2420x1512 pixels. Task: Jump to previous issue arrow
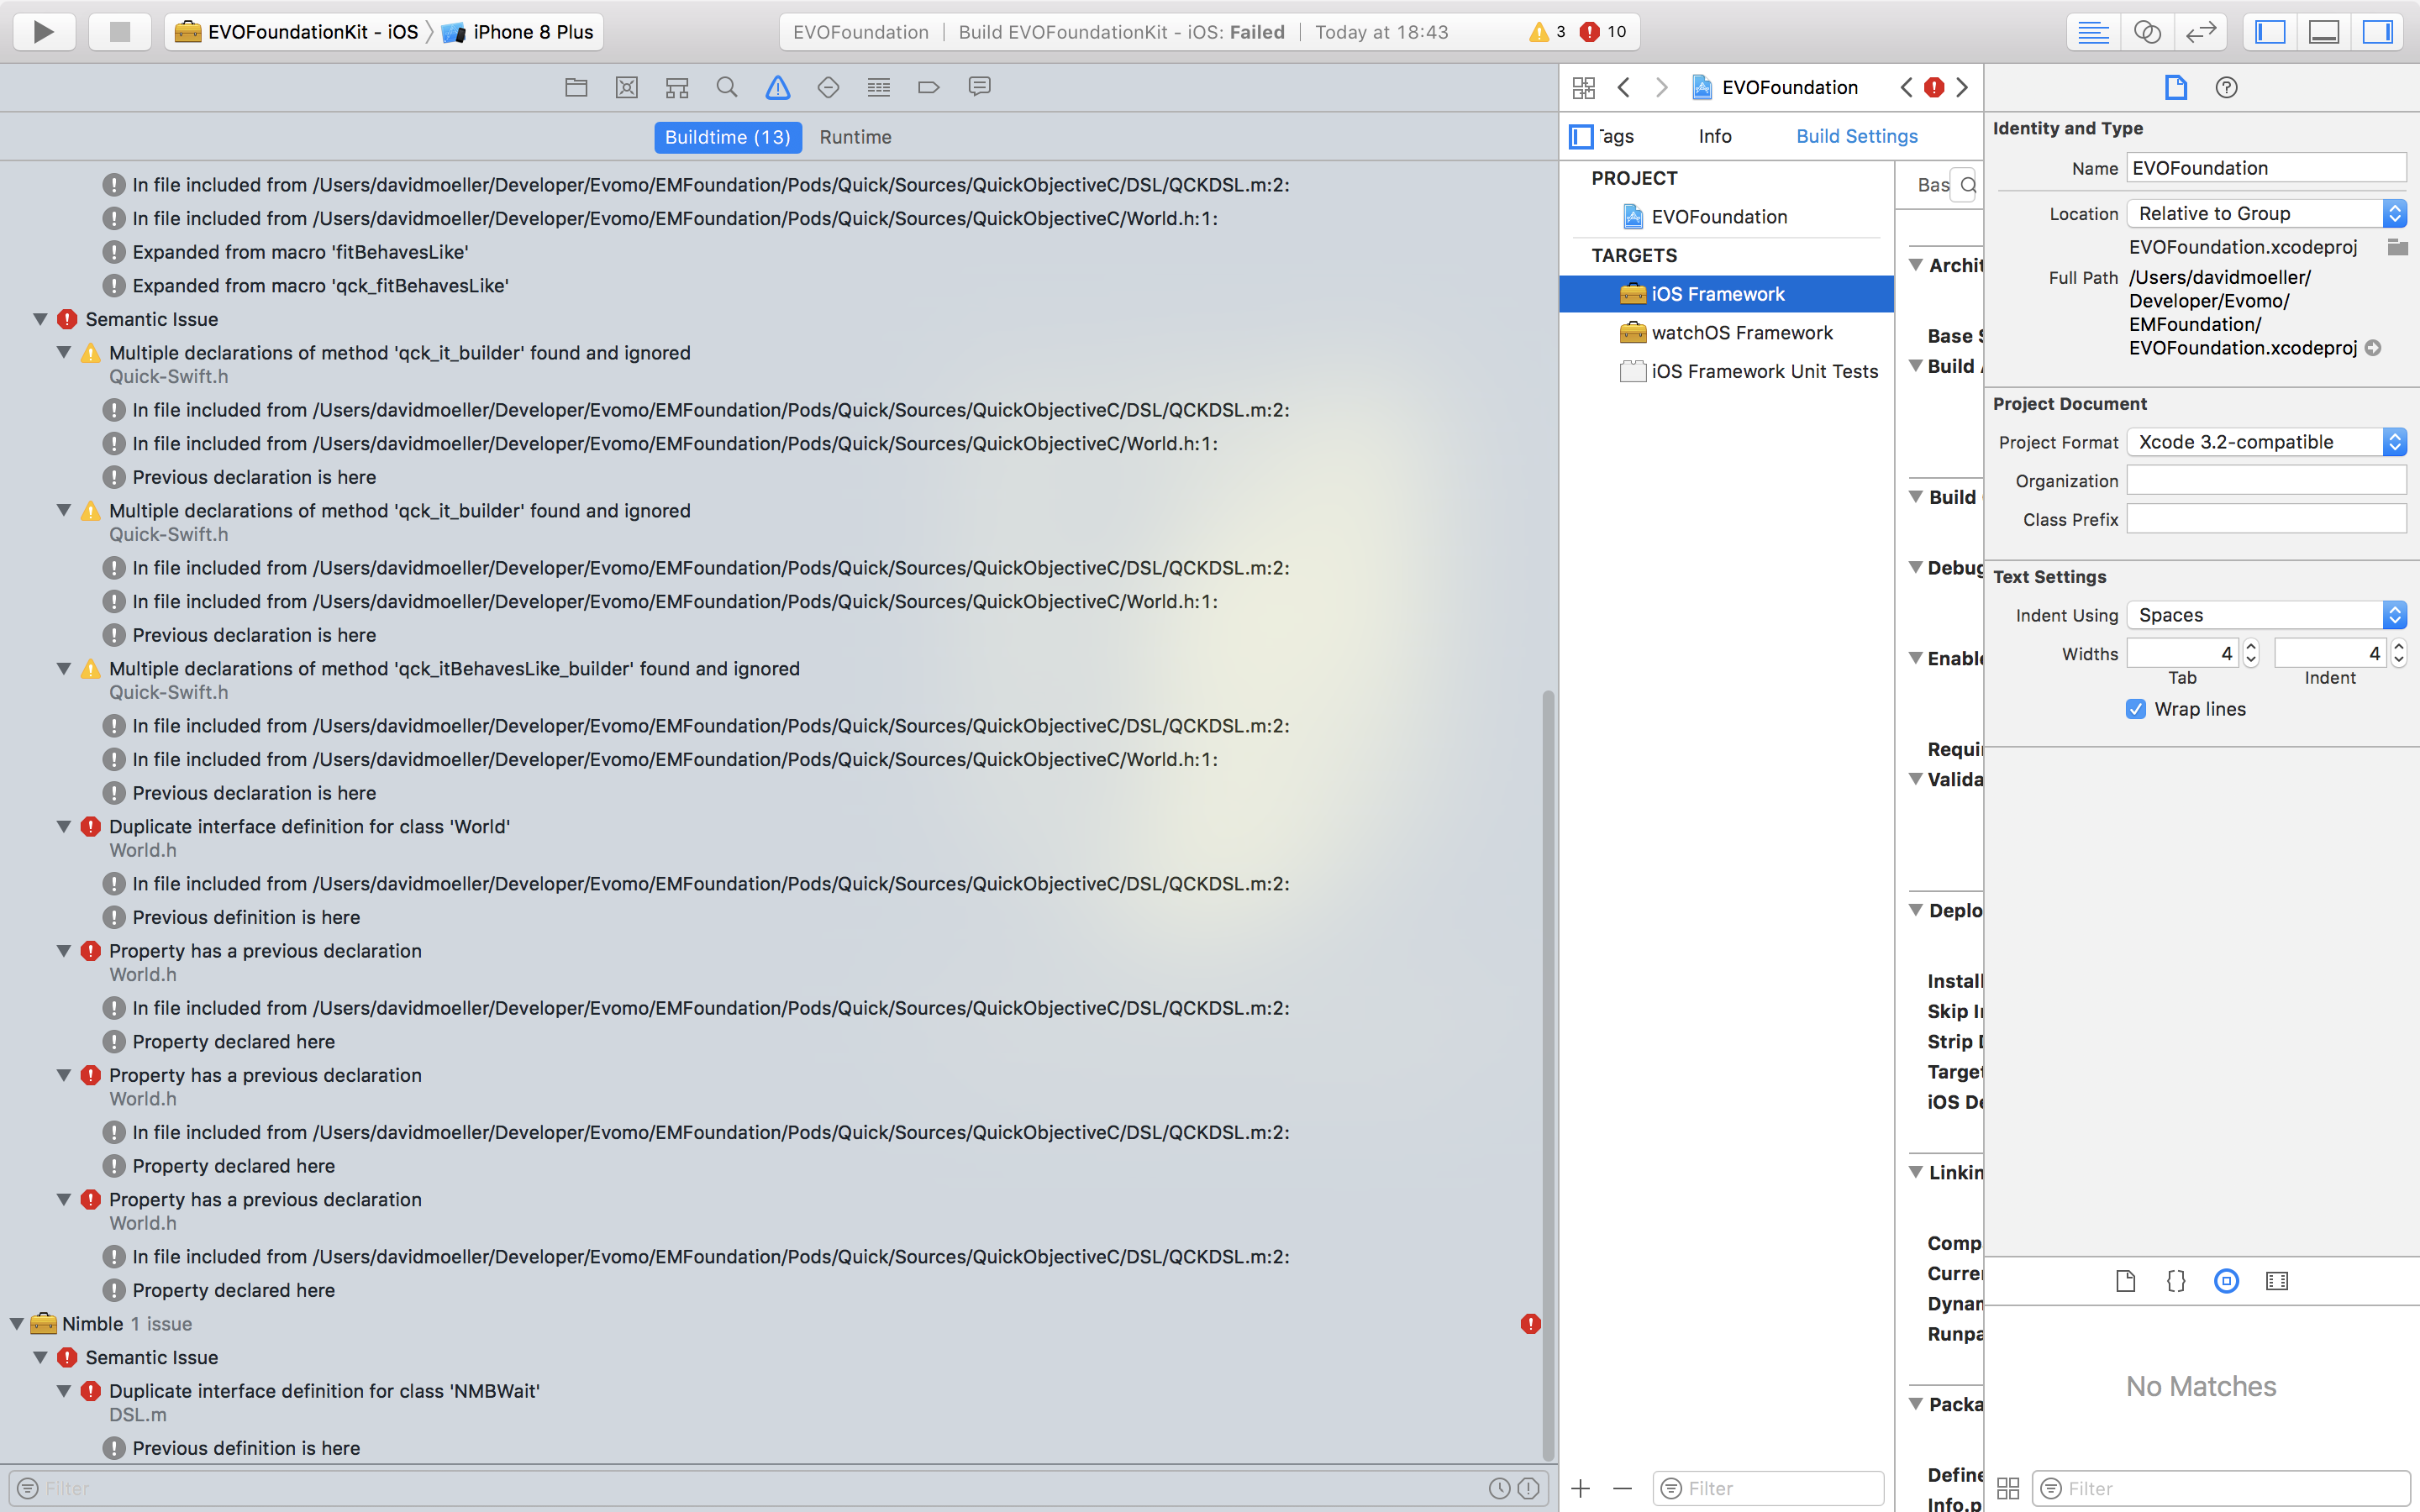click(x=1907, y=88)
